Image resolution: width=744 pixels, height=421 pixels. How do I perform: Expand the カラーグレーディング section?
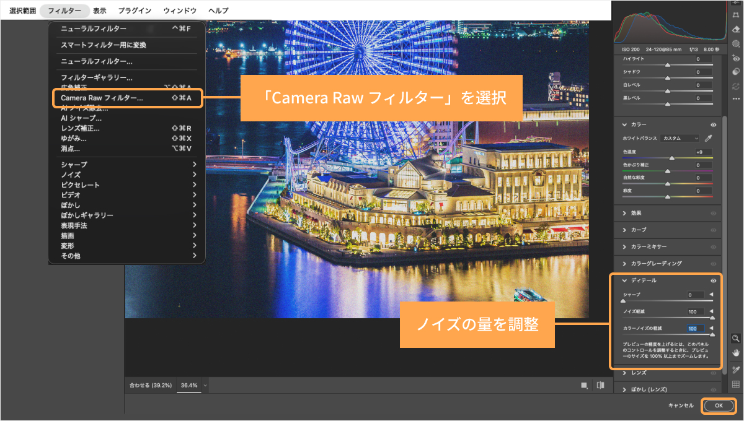[656, 264]
